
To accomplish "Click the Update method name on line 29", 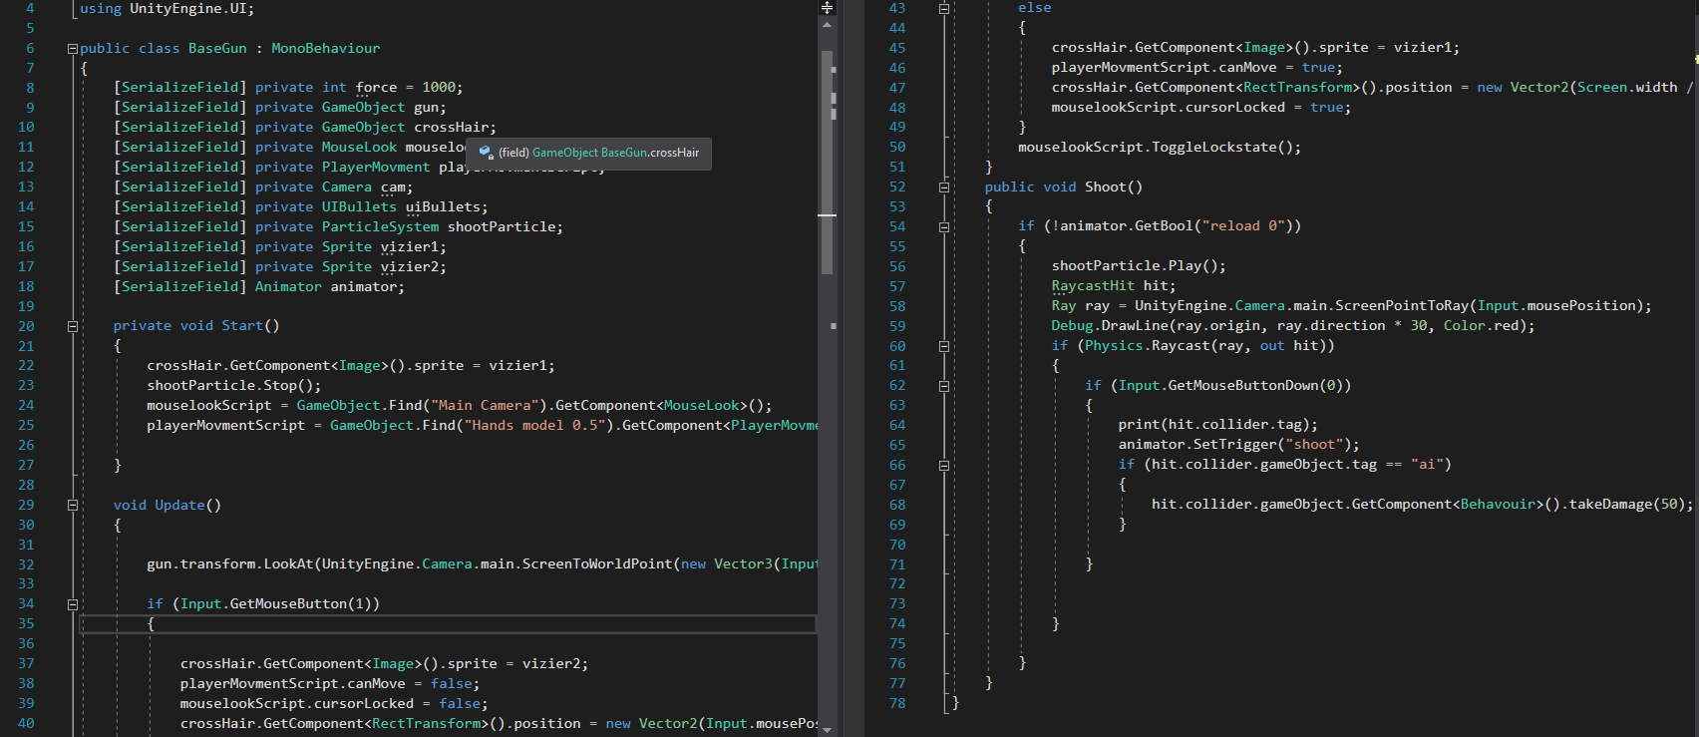I will tap(179, 506).
